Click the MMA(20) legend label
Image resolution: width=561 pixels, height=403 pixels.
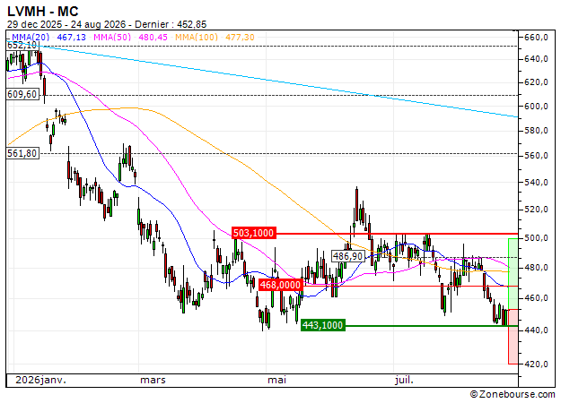click(x=31, y=37)
